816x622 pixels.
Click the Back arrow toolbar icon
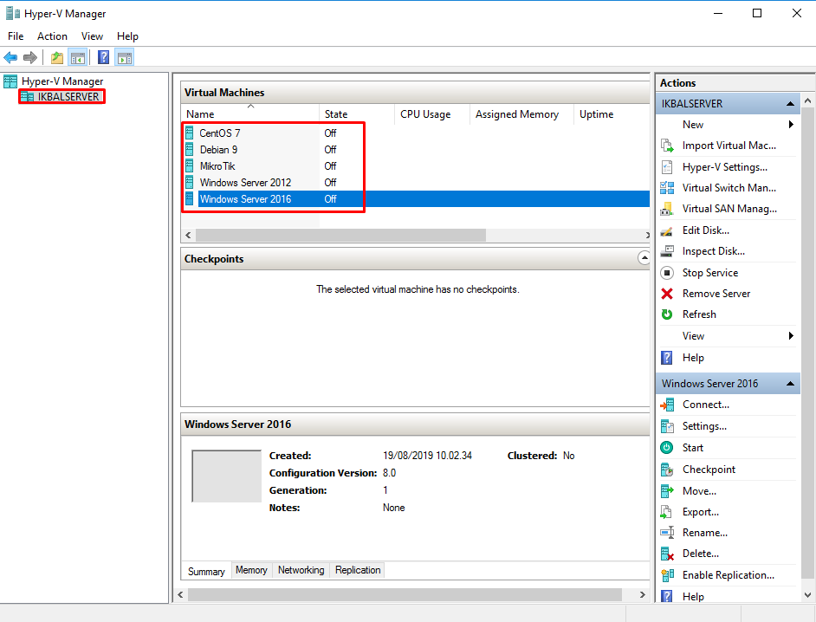10,57
